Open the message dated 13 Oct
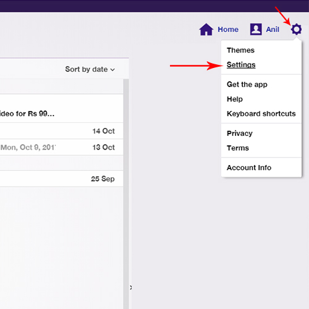Screen dimensions: 309x309 pos(62,147)
